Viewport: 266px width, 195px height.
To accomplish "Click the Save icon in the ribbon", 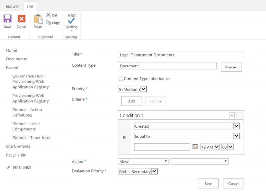I will click(7, 19).
